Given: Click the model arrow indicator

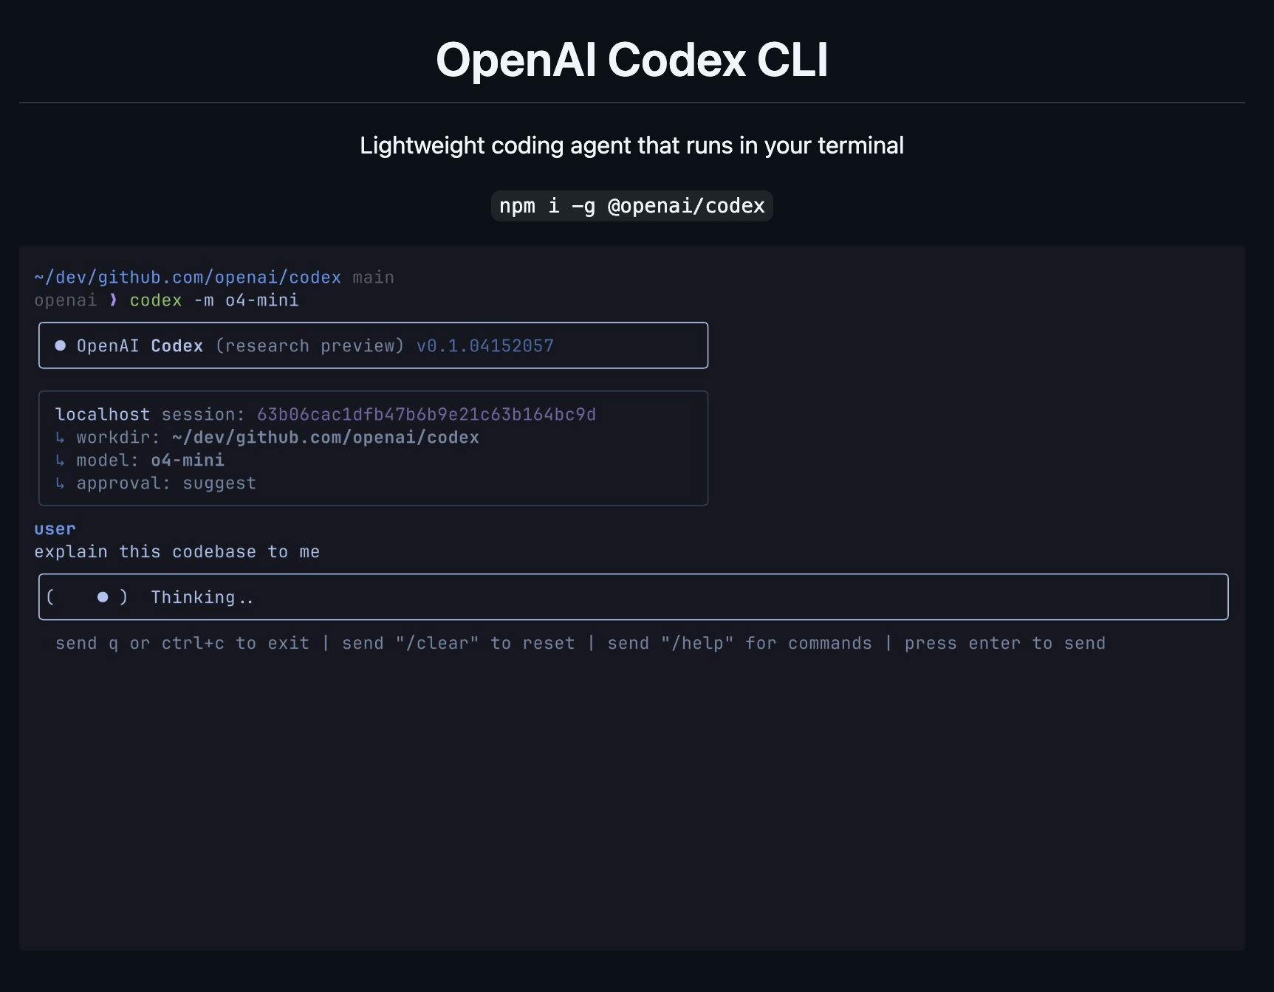Looking at the screenshot, I should 61,460.
